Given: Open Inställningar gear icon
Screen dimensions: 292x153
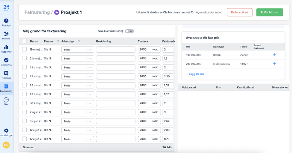Looking at the screenshot, I should tap(6, 130).
